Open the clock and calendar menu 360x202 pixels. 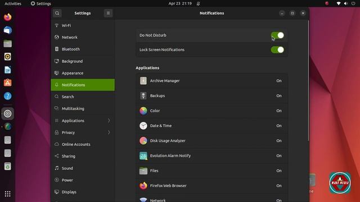click(180, 3)
